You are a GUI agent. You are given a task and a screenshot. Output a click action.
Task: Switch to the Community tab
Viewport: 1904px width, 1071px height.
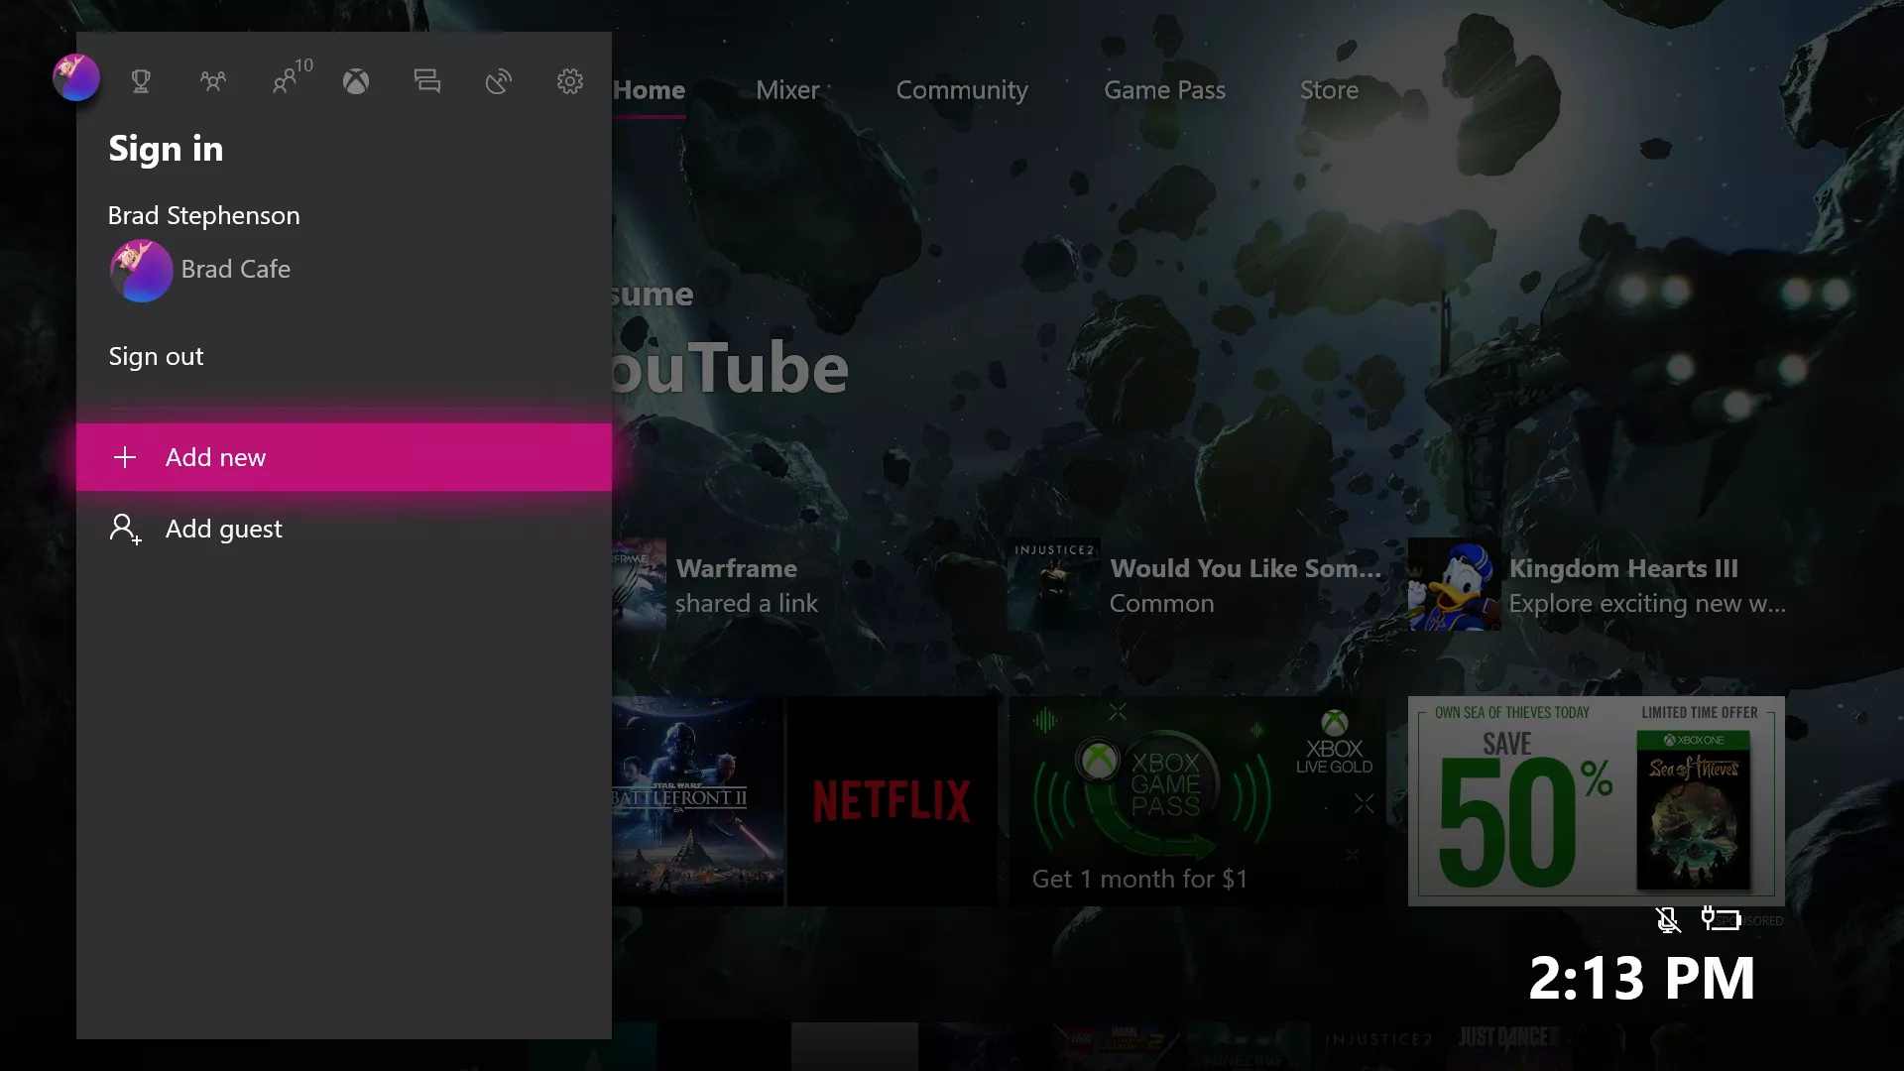pyautogui.click(x=962, y=90)
